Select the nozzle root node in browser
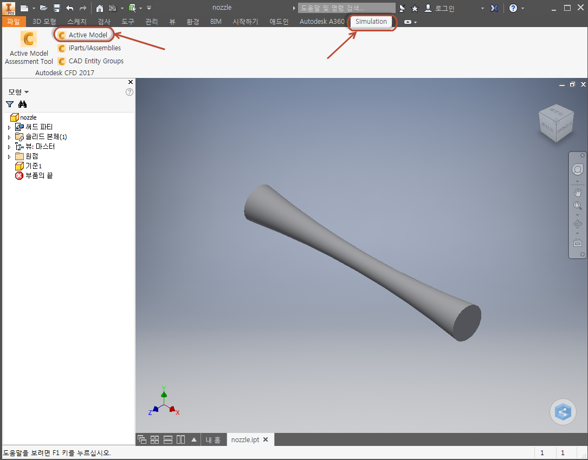 [x=23, y=117]
